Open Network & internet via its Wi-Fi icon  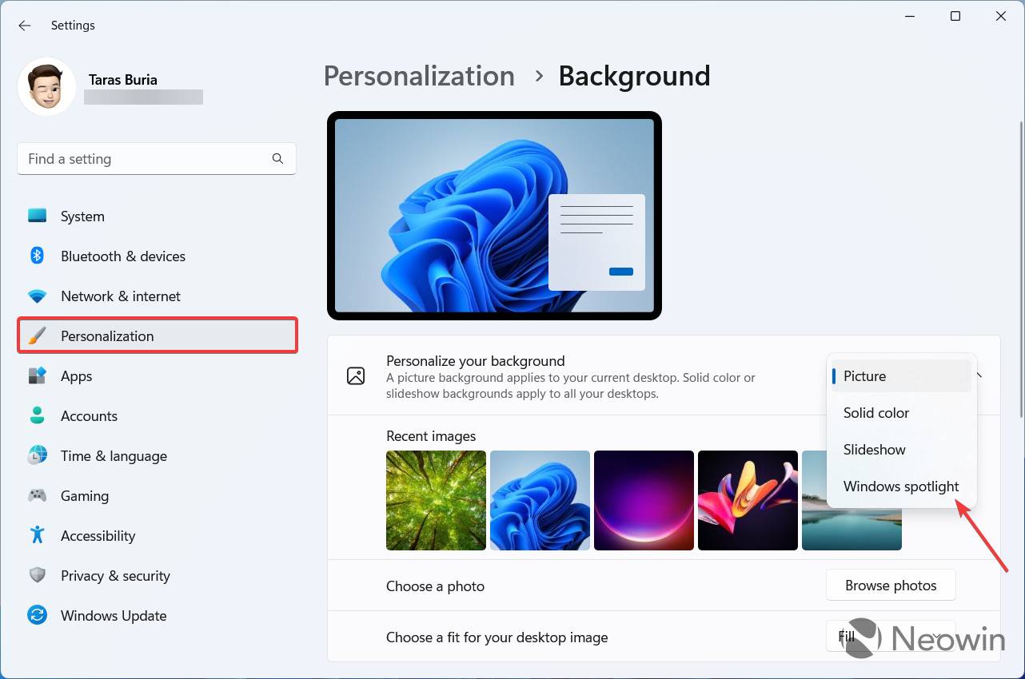click(x=37, y=296)
